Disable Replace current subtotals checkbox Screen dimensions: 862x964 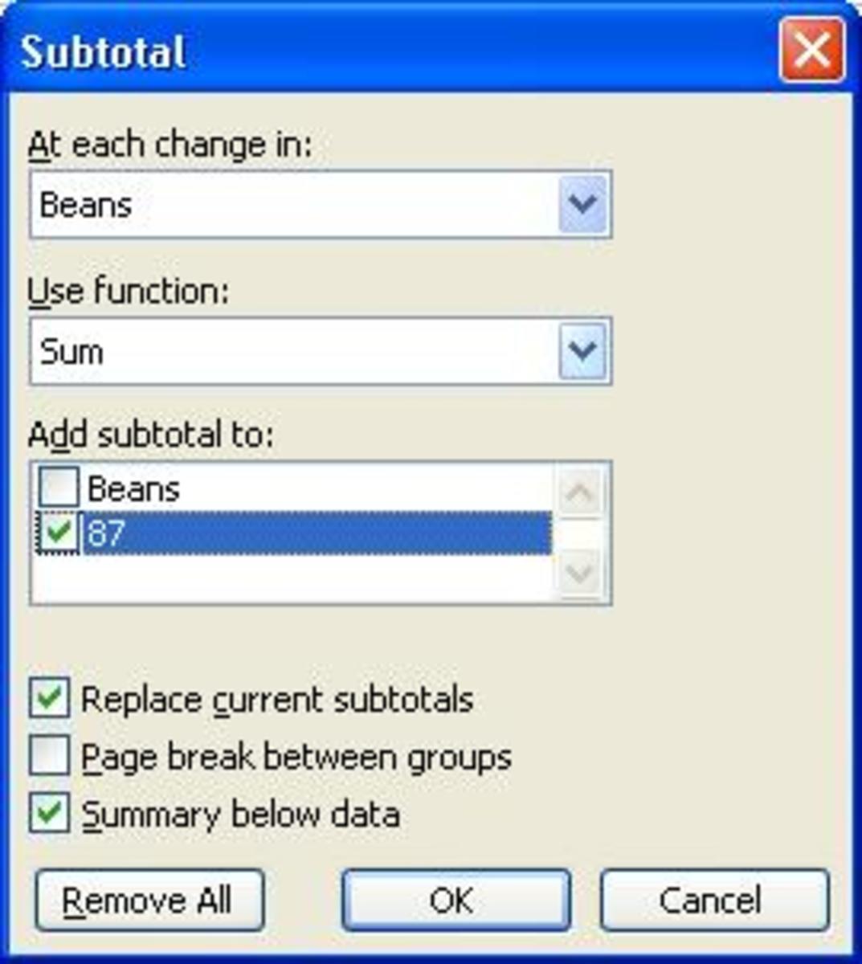[x=50, y=699]
